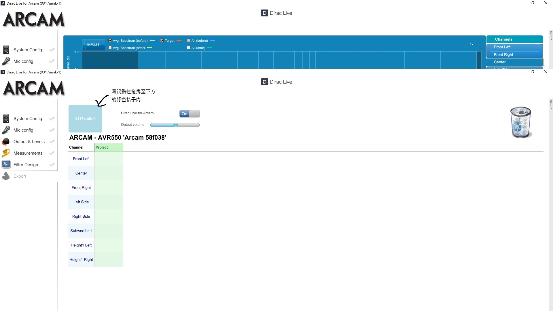Toggle Dirac Live for Arcam On switch
553x311 pixels.
[190, 114]
